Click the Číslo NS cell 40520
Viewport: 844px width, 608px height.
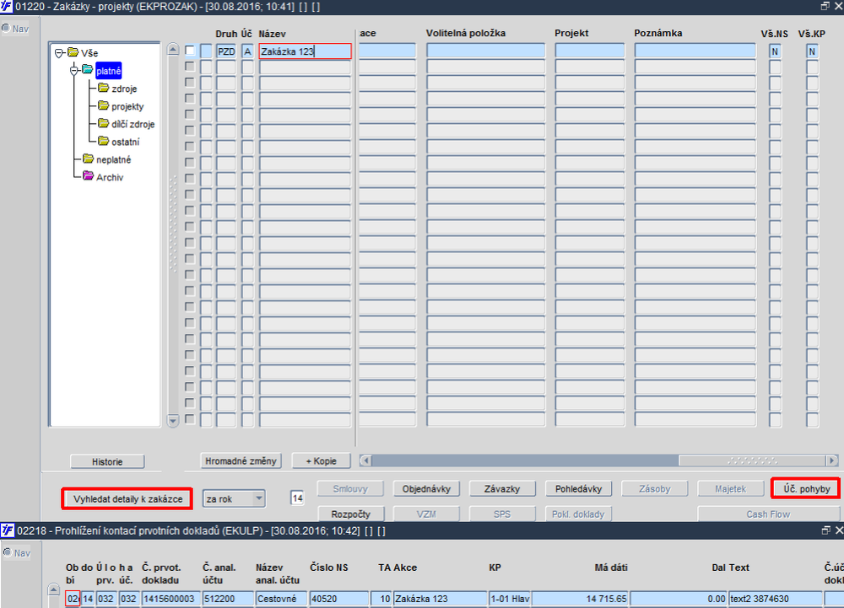339,599
